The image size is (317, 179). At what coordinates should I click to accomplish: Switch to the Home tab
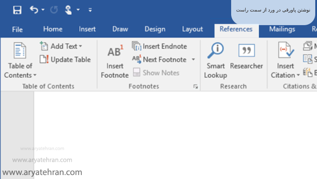(53, 29)
